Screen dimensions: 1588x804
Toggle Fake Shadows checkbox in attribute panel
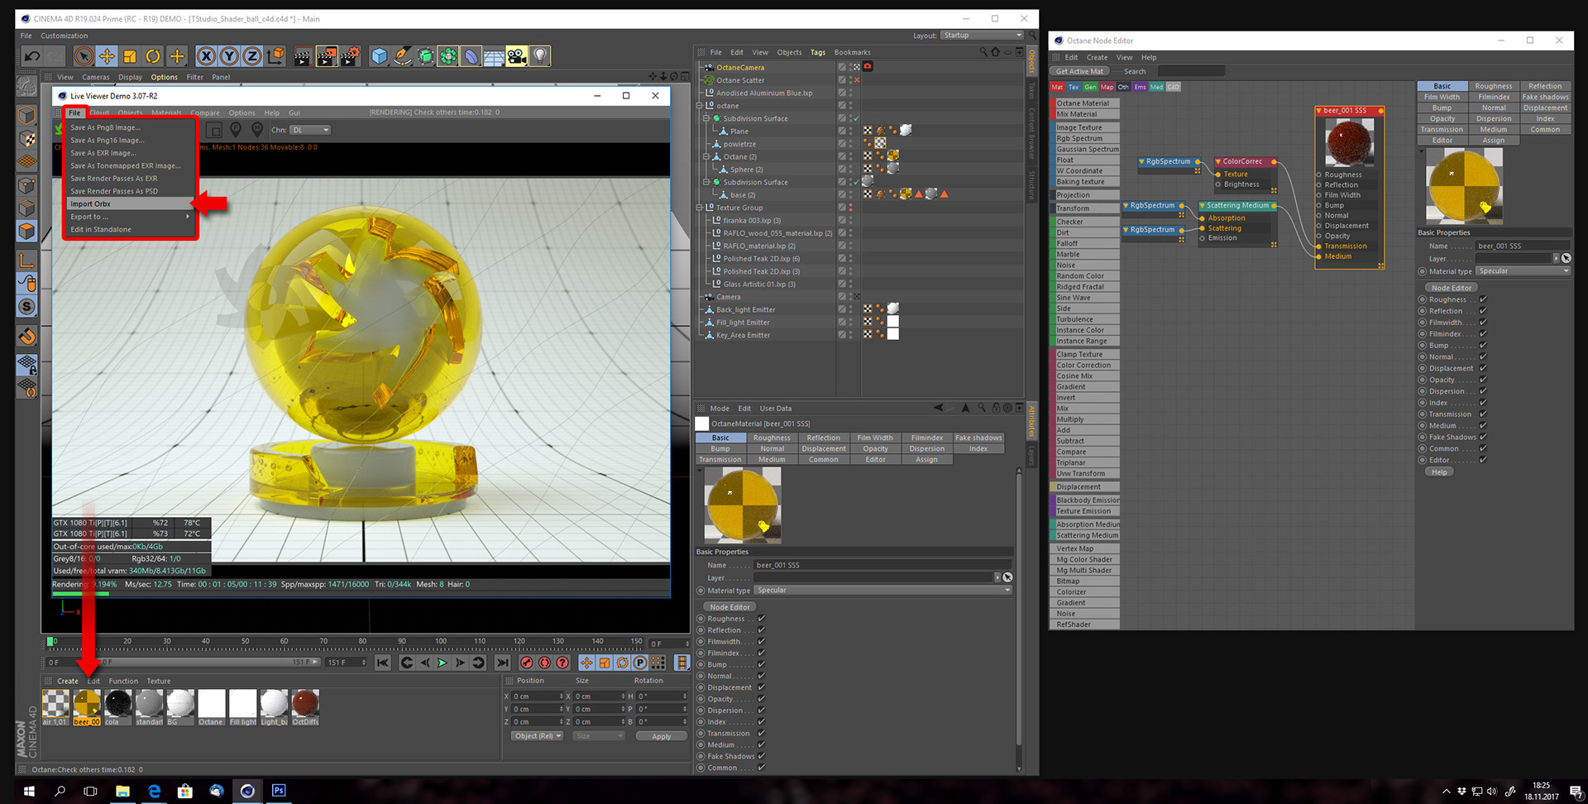(762, 756)
